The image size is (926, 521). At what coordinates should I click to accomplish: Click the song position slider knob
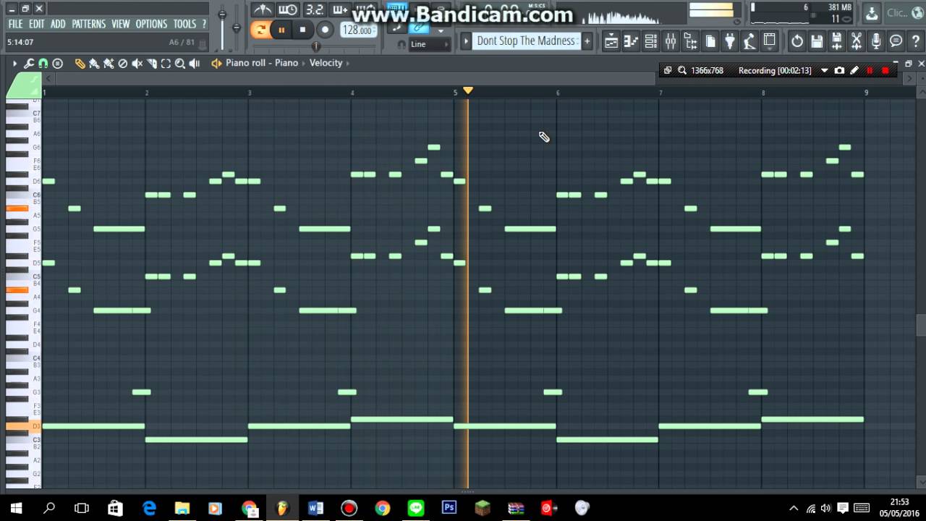[x=315, y=46]
